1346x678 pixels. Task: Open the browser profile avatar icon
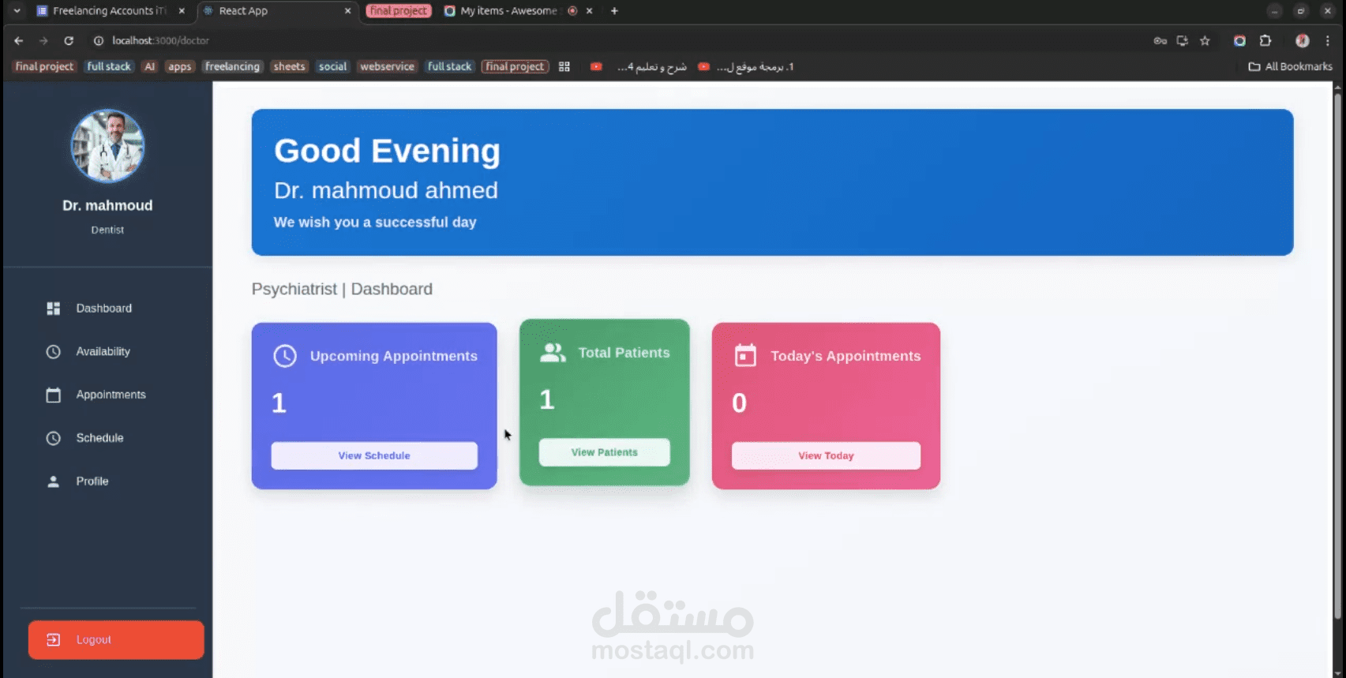(1303, 41)
